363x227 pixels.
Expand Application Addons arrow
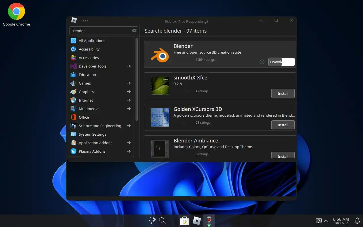tap(129, 143)
